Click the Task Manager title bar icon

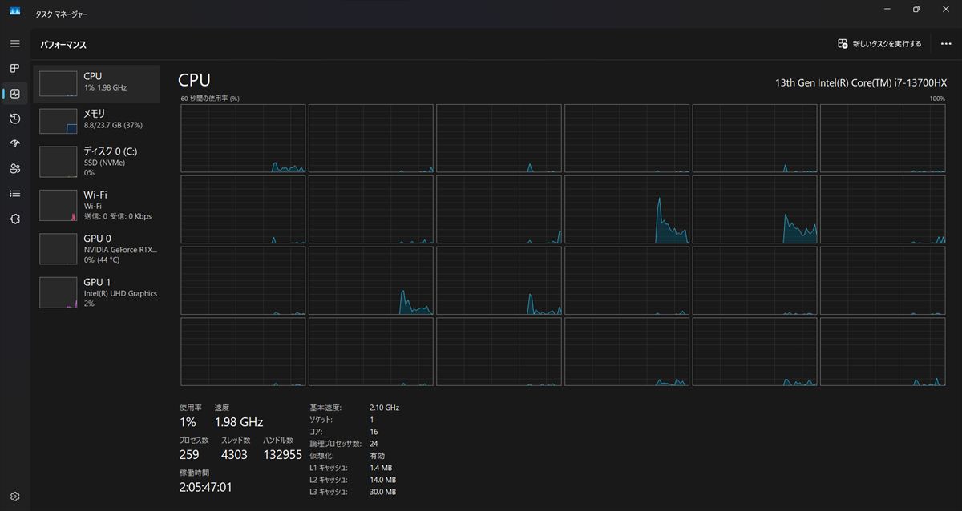click(14, 10)
